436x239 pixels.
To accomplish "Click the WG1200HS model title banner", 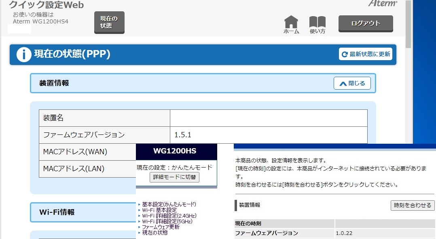I will pos(176,151).
